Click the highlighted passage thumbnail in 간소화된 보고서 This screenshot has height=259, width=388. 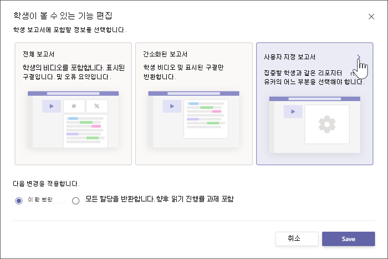[x=206, y=119]
